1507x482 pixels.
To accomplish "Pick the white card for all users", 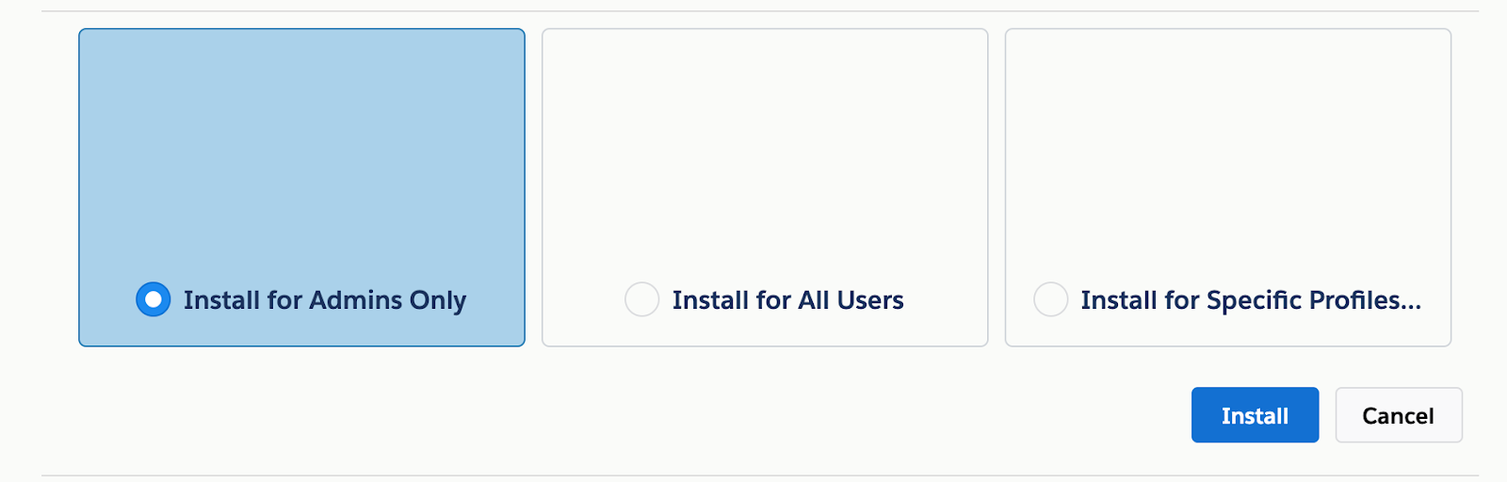I will click(764, 188).
